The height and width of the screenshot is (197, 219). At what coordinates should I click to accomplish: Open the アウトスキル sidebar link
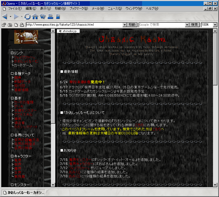click(24, 115)
